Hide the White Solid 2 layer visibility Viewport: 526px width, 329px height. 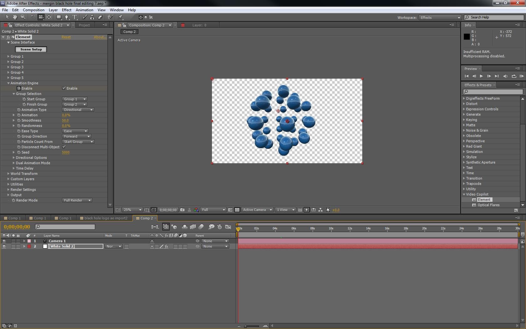coord(4,247)
